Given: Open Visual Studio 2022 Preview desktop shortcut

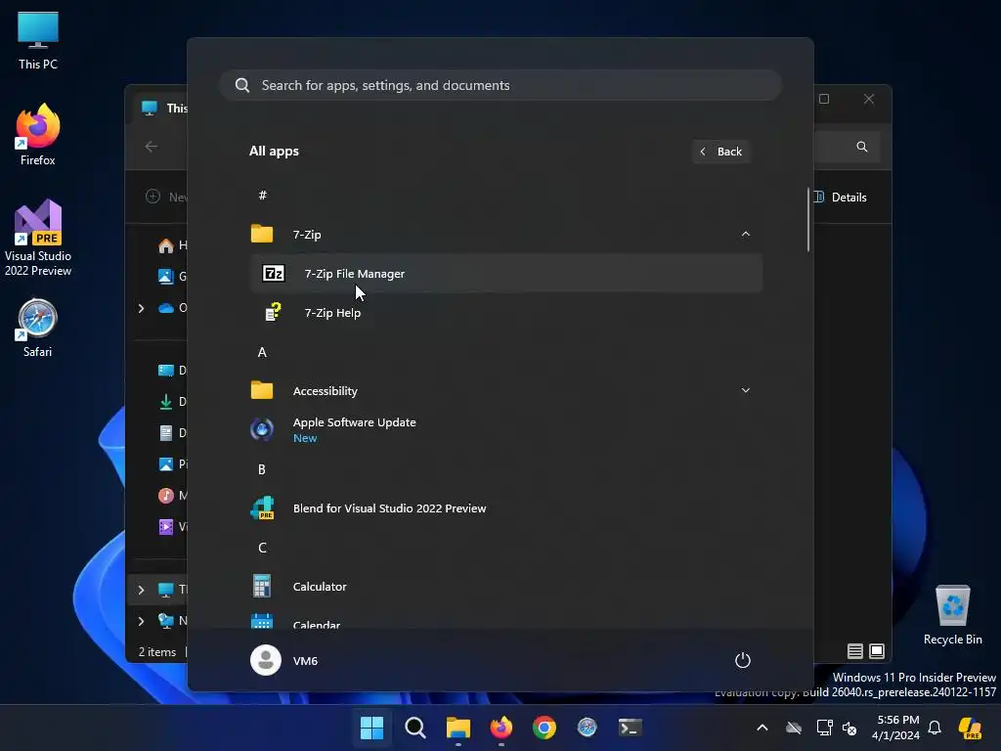Looking at the screenshot, I should click(x=38, y=238).
